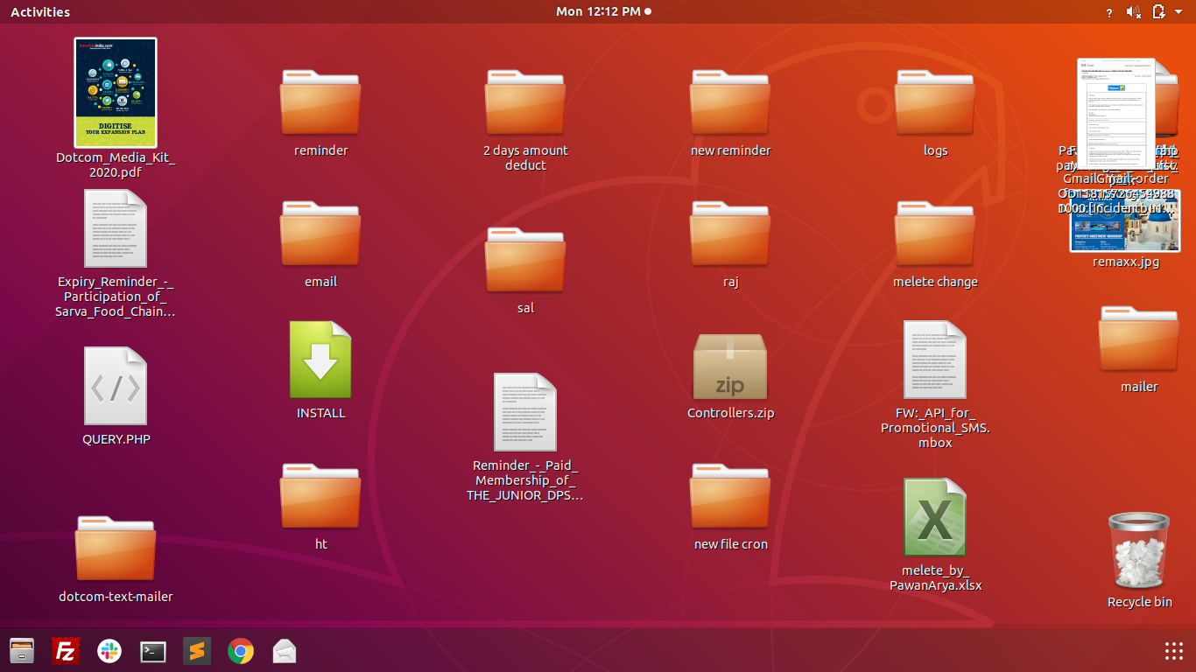Click the mail envelope dock icon

(285, 651)
